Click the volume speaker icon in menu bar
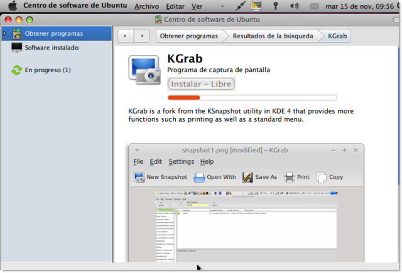Image resolution: width=402 pixels, height=273 pixels. point(295,6)
